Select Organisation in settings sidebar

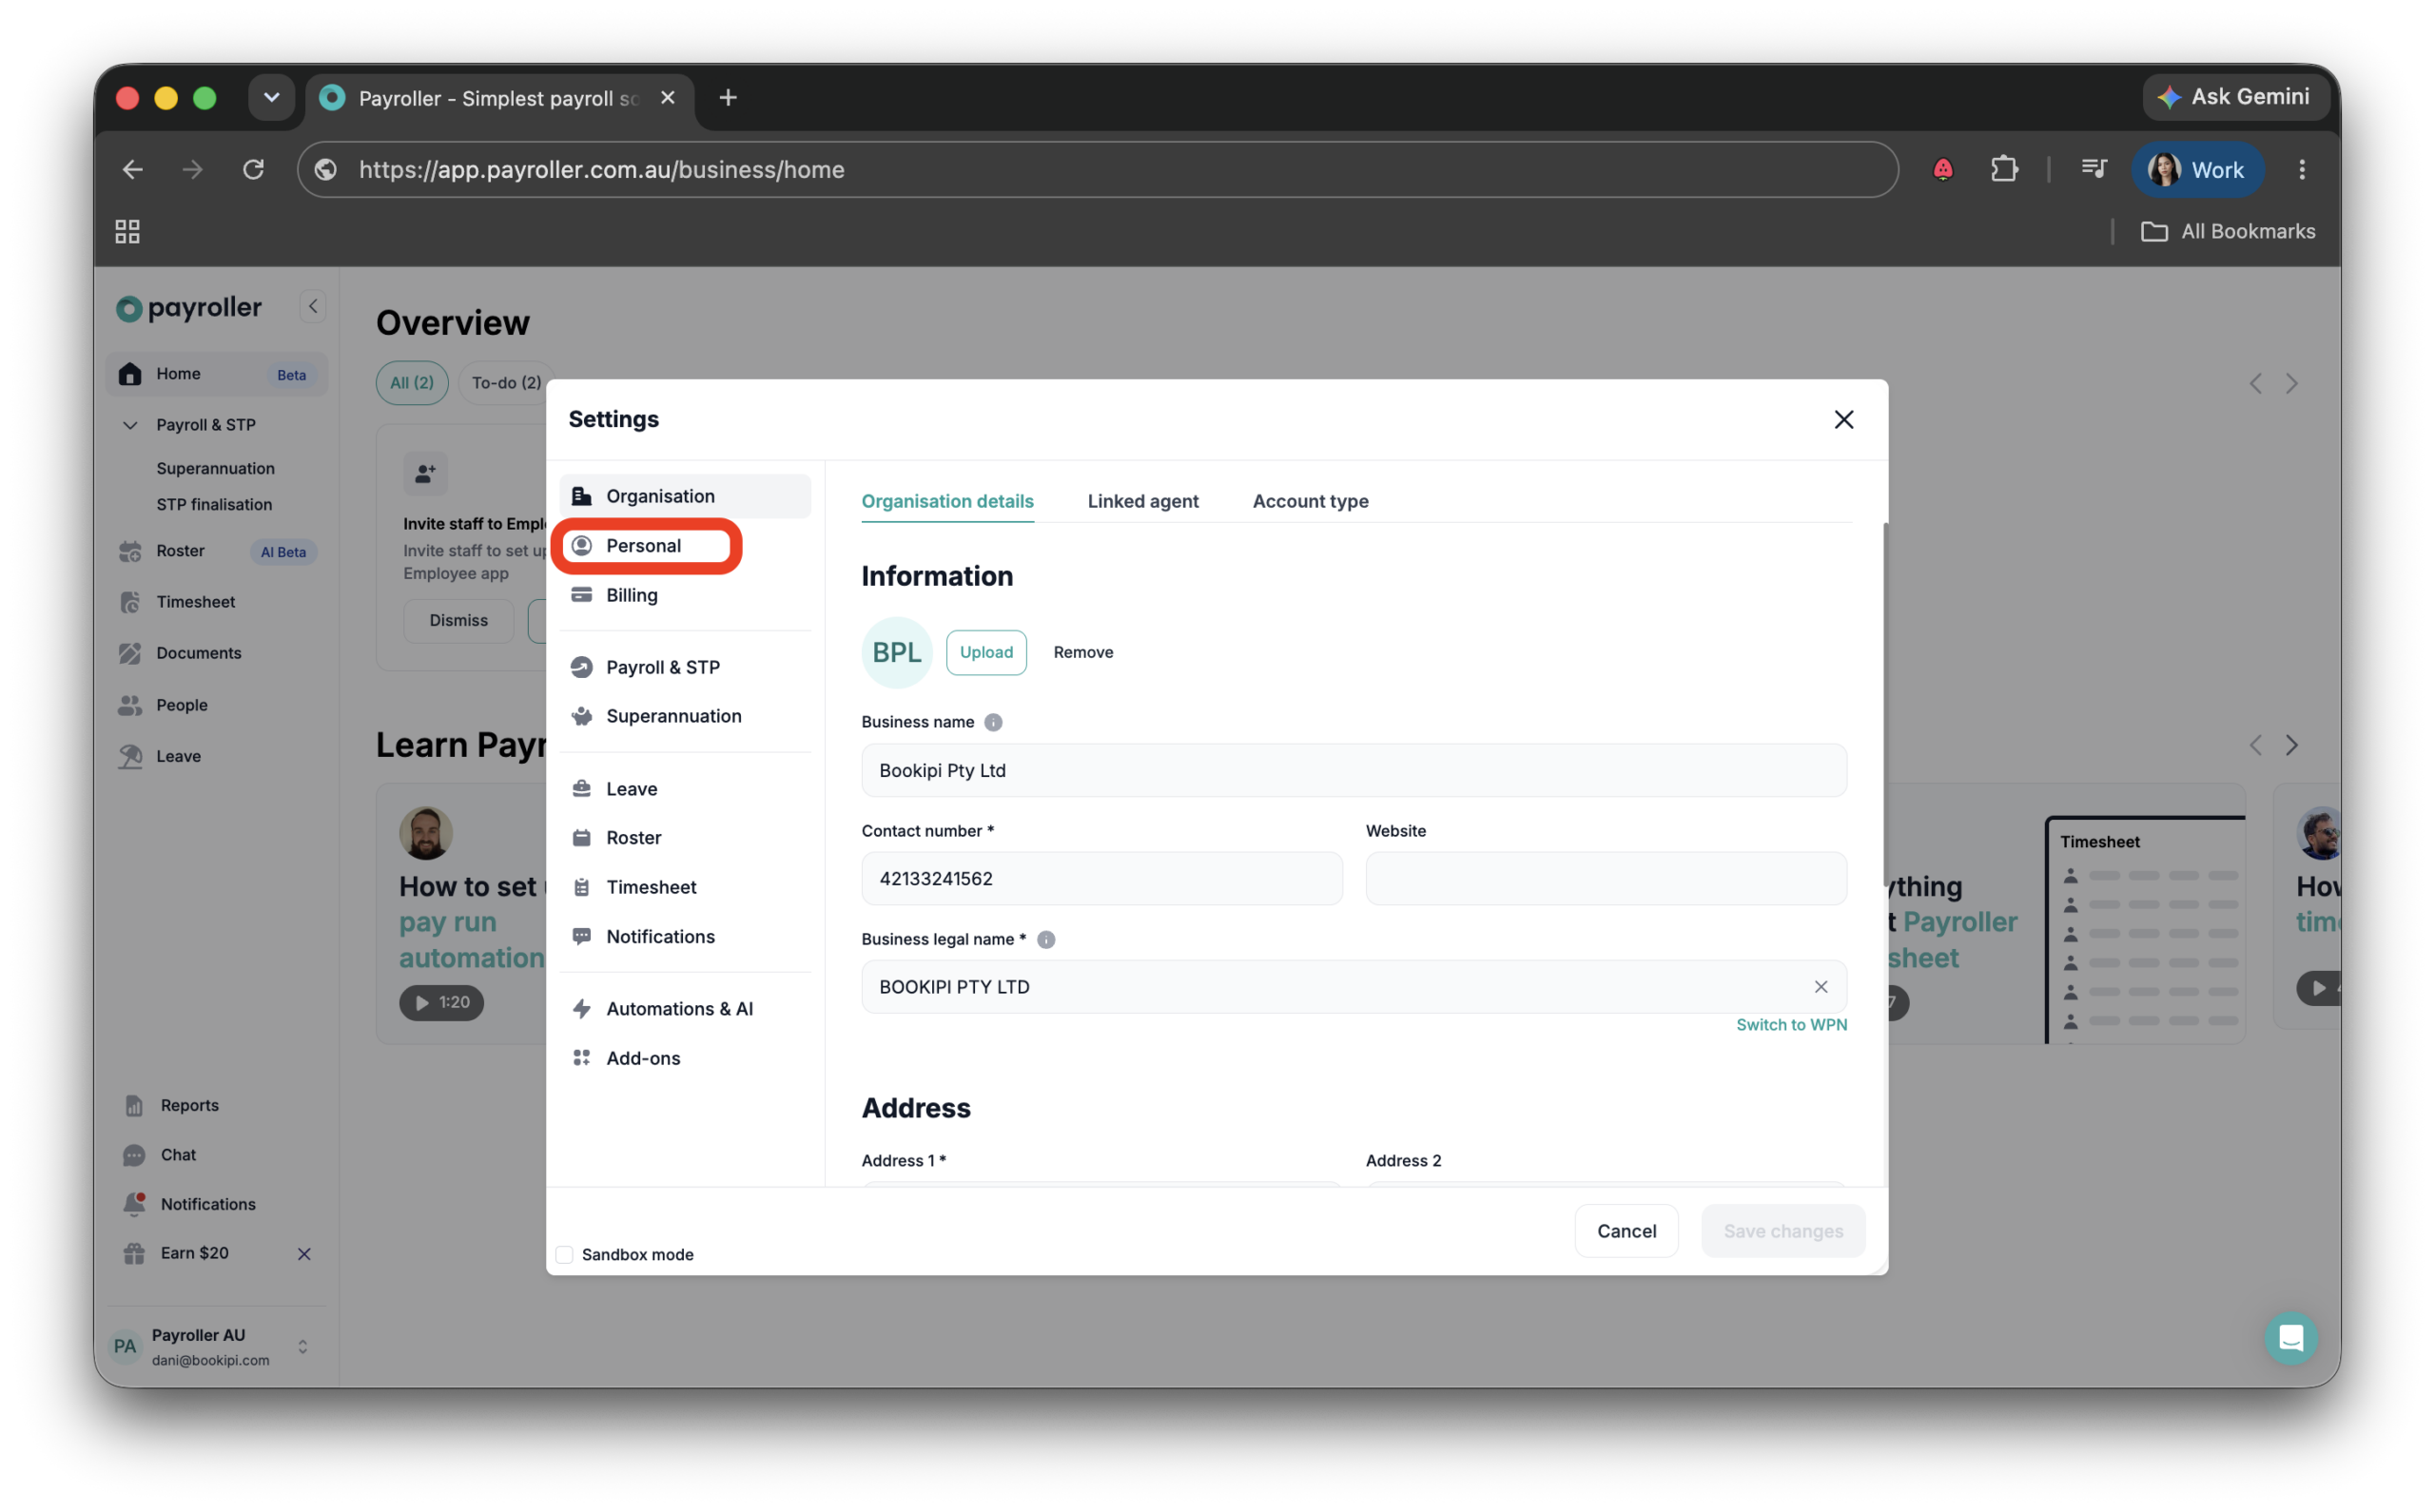684,496
